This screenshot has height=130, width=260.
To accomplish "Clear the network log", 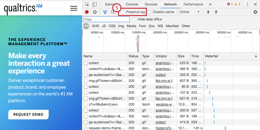I will click(x=95, y=12).
